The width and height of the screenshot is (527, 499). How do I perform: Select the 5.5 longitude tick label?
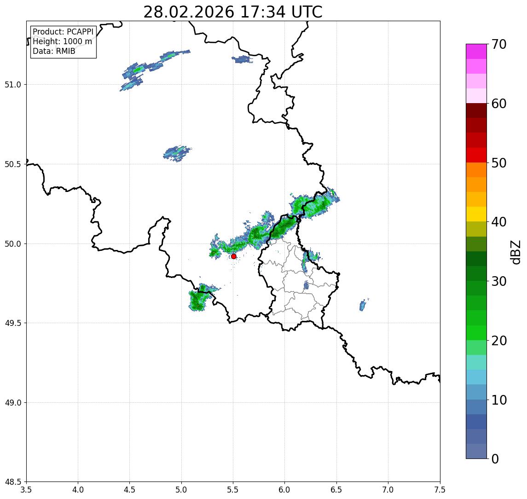pyautogui.click(x=233, y=489)
